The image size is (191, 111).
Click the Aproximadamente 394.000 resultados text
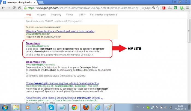click(x=54, y=21)
